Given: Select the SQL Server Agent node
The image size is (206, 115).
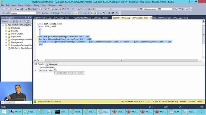Looking at the screenshot, I should [x=22, y=48].
